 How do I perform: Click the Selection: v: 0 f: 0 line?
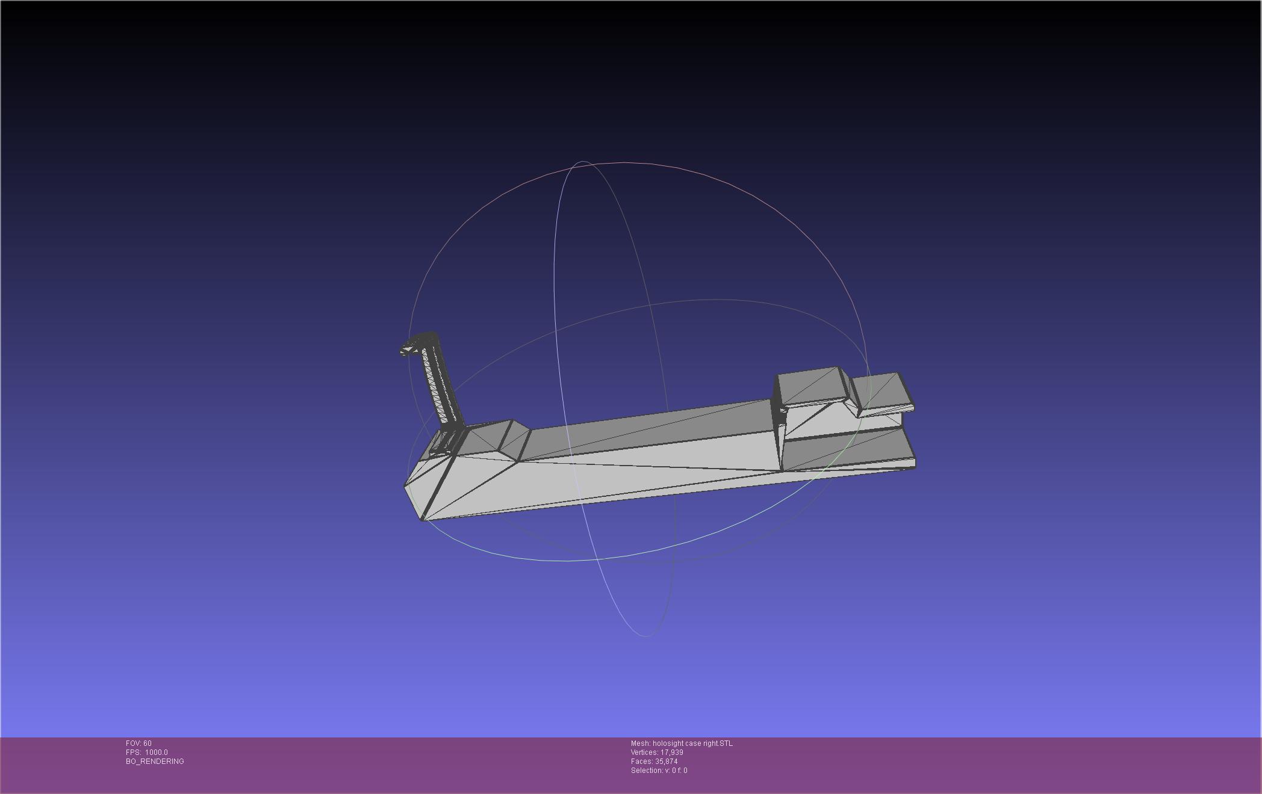click(659, 771)
